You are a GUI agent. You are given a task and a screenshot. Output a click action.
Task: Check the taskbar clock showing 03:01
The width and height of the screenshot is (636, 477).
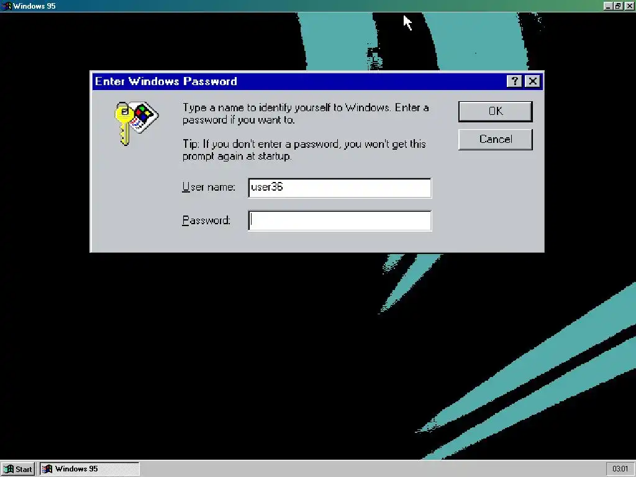pos(620,469)
